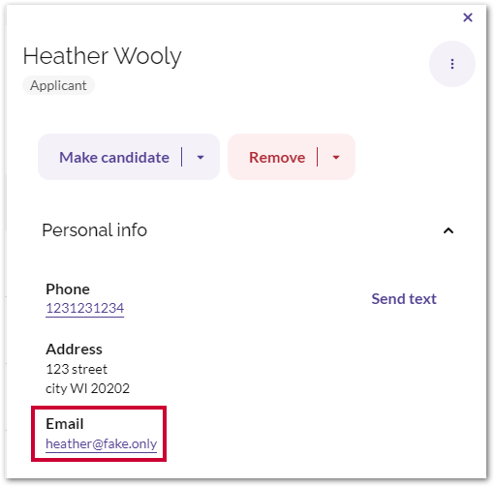Screen dimensions: 495x487
Task: Click the Make candidate button
Action: coord(114,157)
